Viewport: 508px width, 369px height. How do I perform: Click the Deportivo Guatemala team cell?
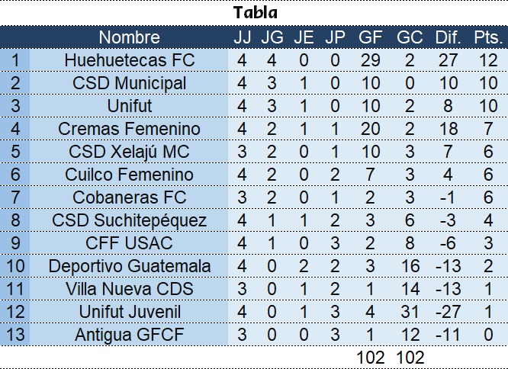pyautogui.click(x=130, y=266)
